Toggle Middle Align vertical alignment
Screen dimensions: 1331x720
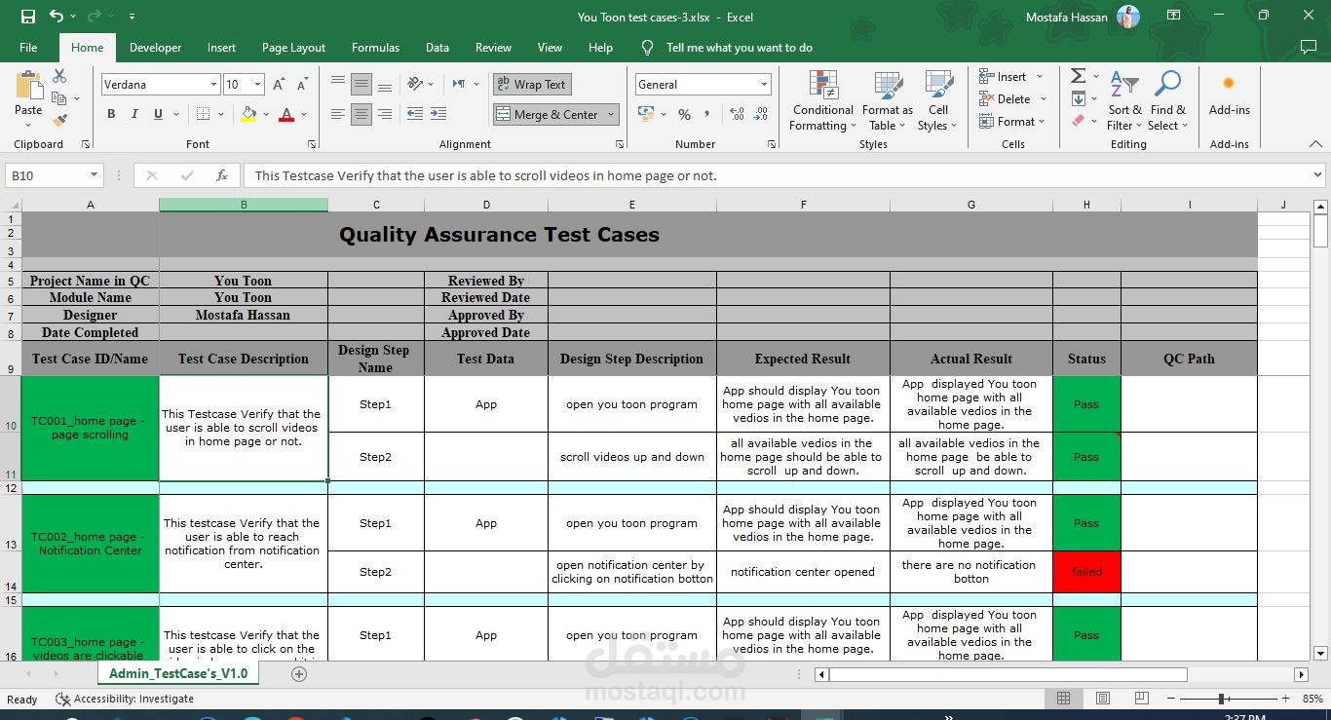tap(361, 84)
